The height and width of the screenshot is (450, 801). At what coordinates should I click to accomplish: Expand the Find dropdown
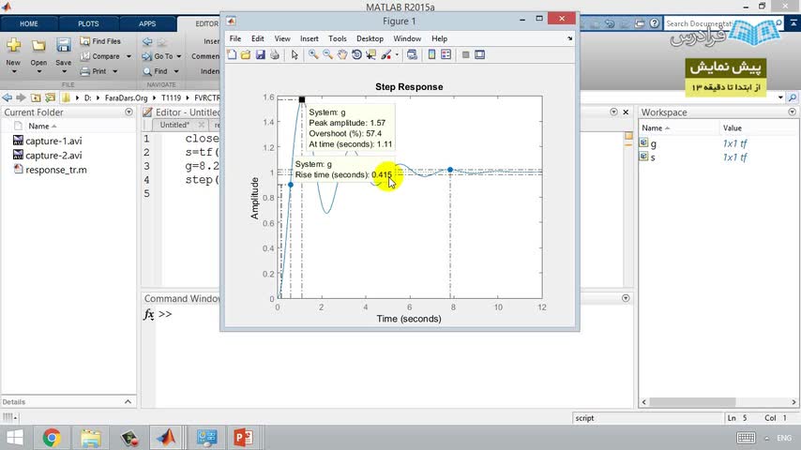(176, 71)
